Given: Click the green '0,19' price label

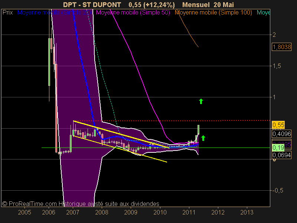Looking at the screenshot, I should 278,148.
